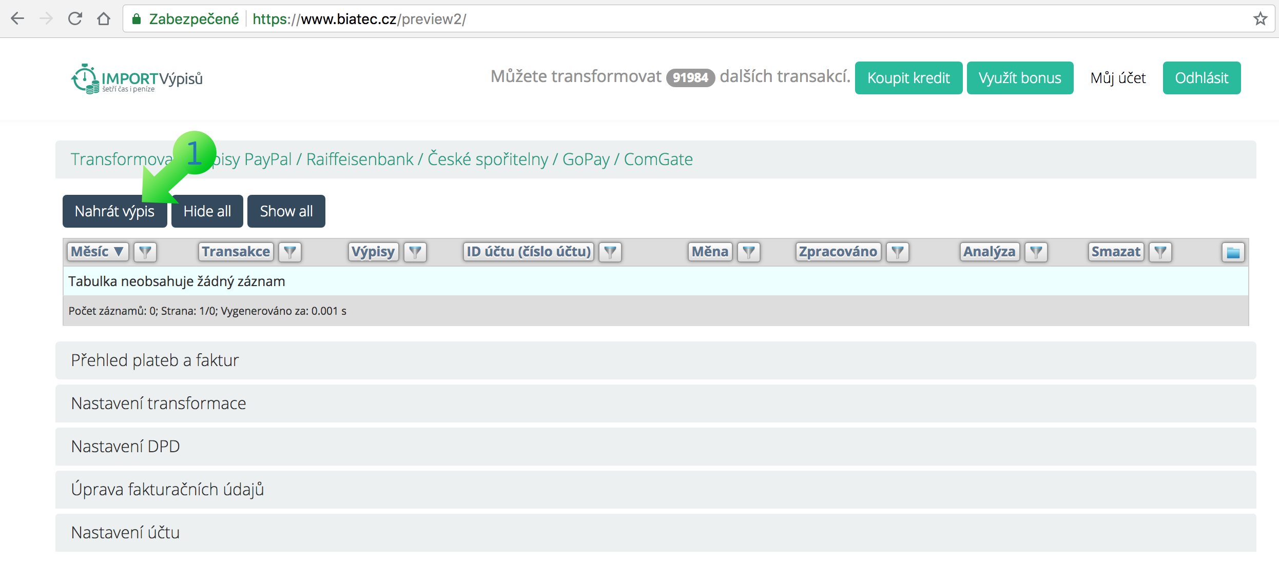Bookmark page with star icon
Screen dimensions: 1279x565
(x=1260, y=19)
